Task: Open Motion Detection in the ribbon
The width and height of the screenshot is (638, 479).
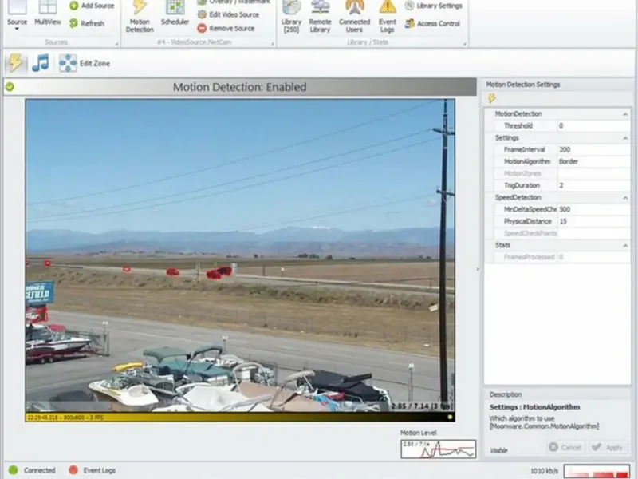Action: point(140,17)
